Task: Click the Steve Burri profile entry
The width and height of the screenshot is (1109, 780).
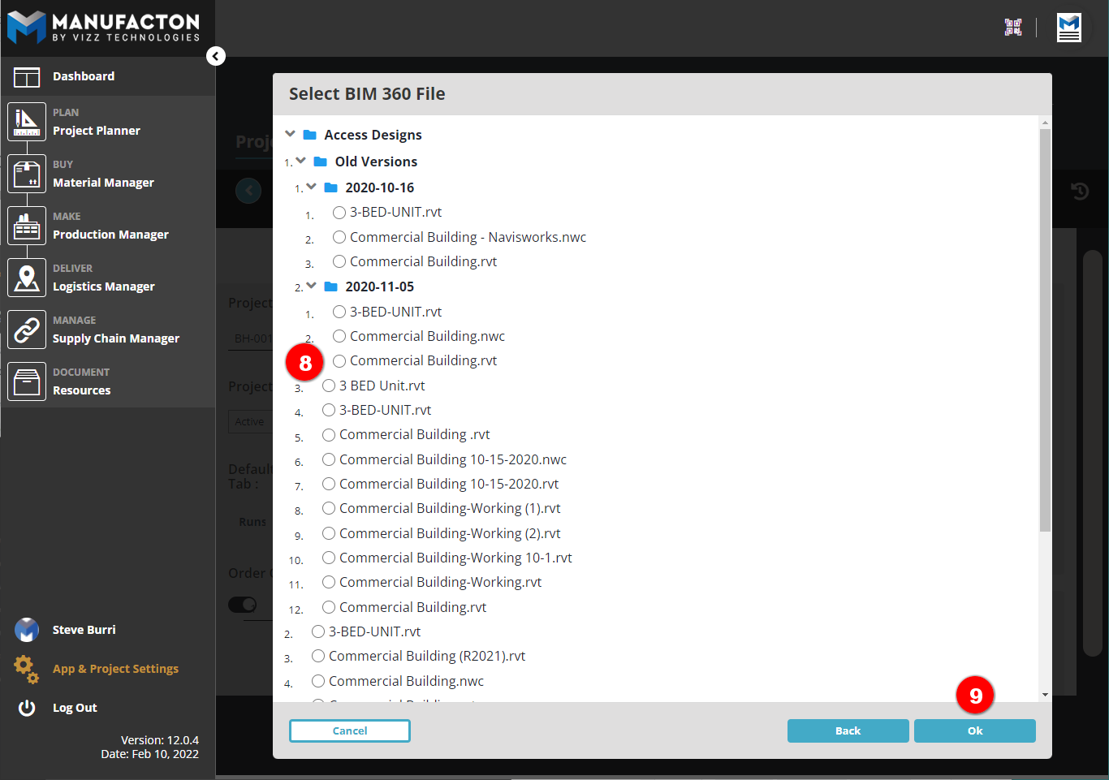Action: (x=84, y=630)
